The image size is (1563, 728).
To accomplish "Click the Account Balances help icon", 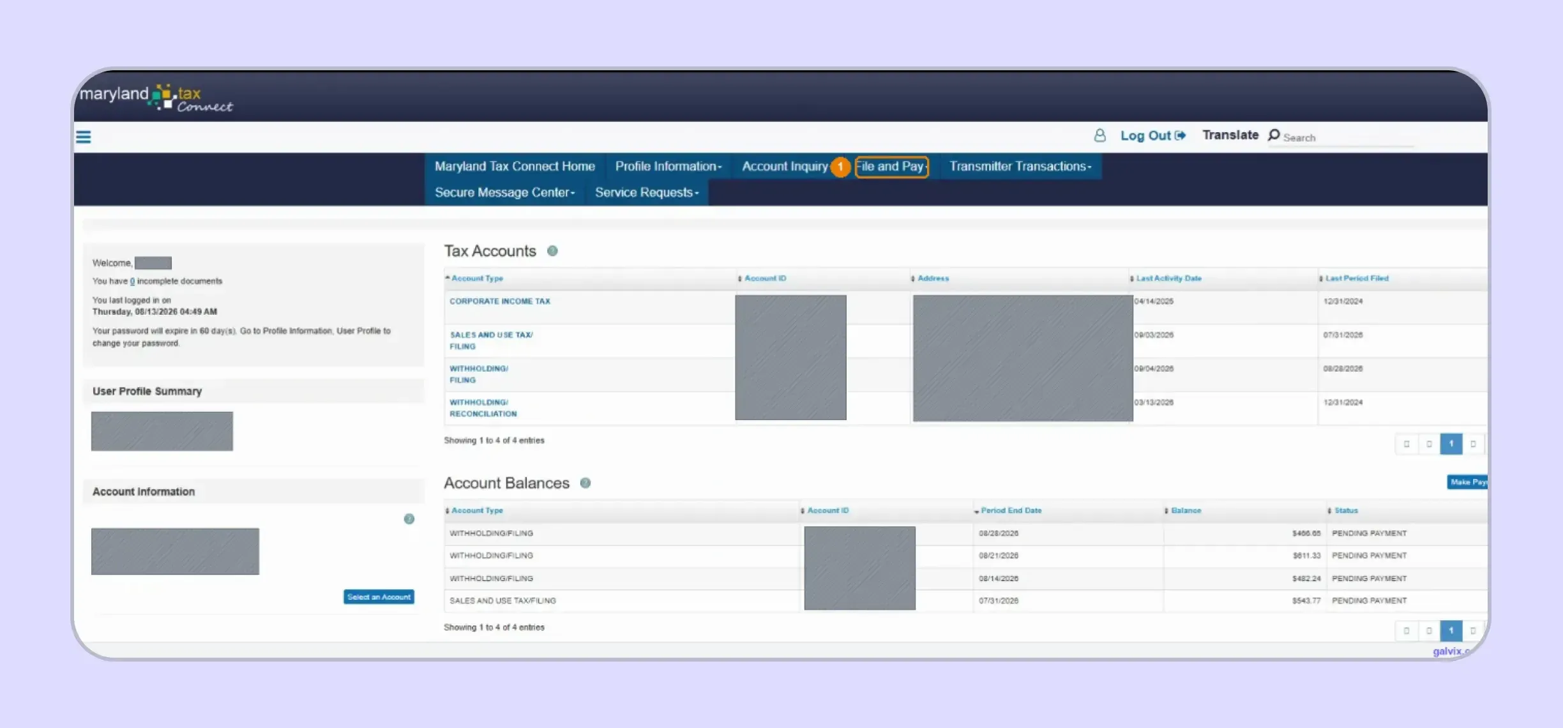I will click(x=585, y=483).
